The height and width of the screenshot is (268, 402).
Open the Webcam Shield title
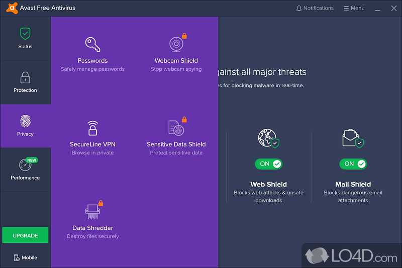click(176, 61)
